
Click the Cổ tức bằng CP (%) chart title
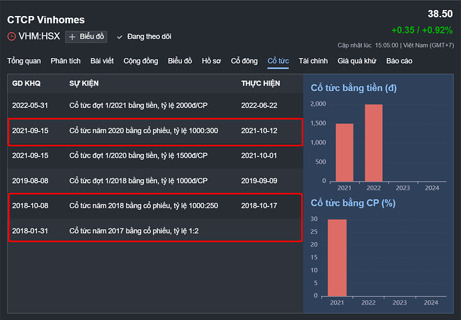pyautogui.click(x=353, y=203)
